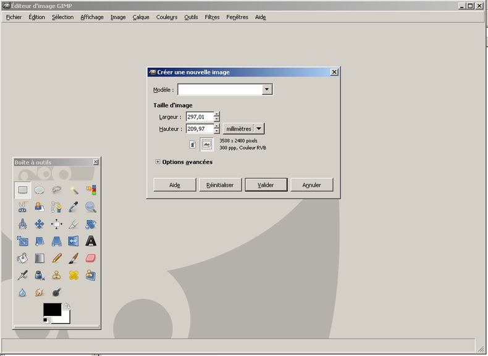Screen dimensions: 488x356
Task: Open the Modèle template dropdown
Action: pyautogui.click(x=267, y=89)
